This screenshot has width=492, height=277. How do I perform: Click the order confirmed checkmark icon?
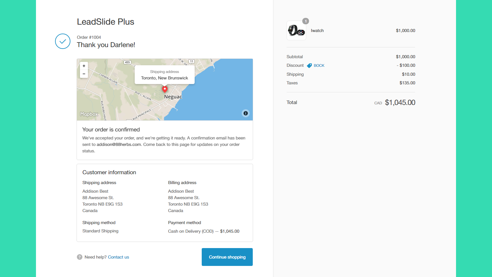point(63,41)
